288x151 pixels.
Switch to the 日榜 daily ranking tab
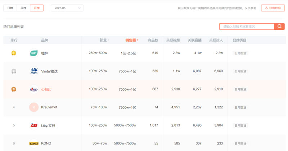10,8
